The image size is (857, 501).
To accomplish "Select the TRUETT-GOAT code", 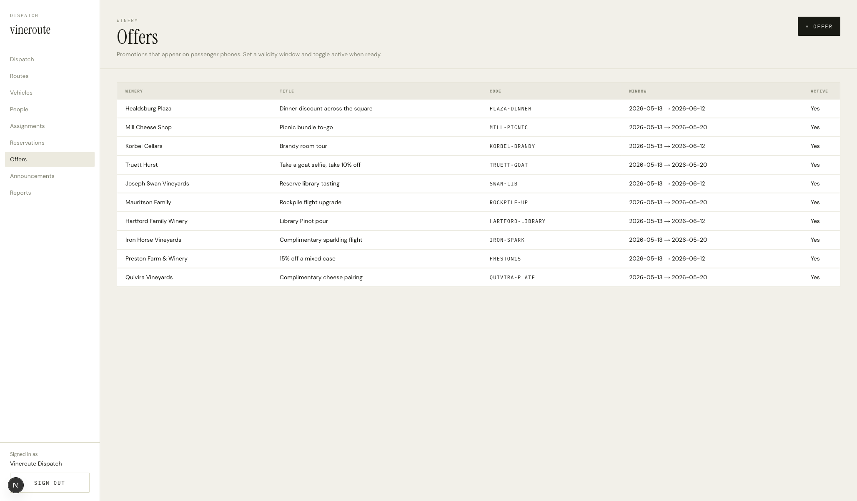I will [509, 165].
